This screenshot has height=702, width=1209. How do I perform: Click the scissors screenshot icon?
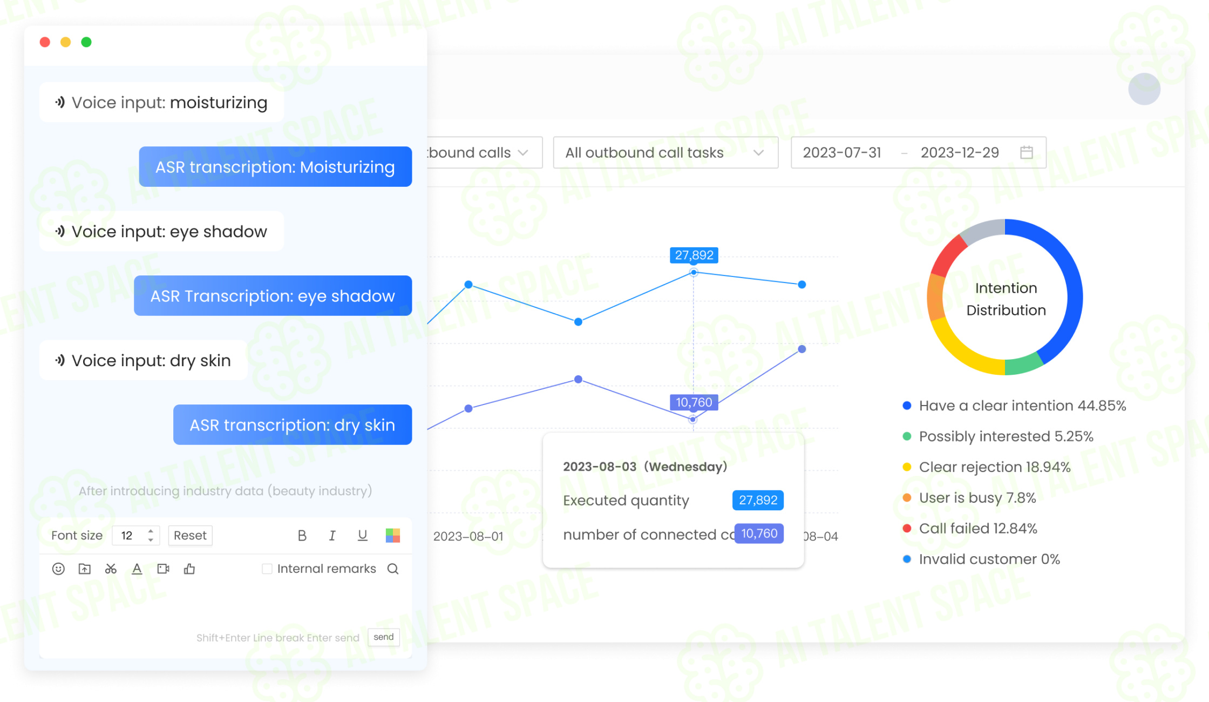(111, 569)
